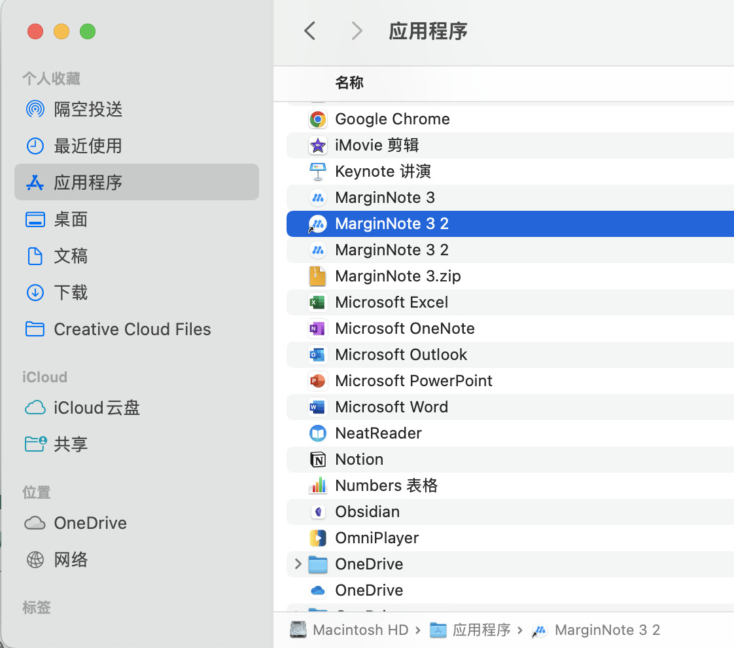Click the OmniPlayer app icon
The image size is (734, 648).
318,538
